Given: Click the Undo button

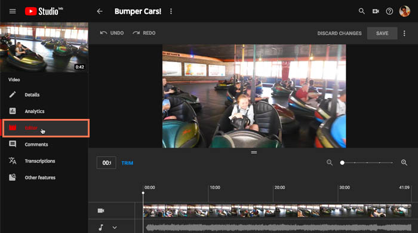Looking at the screenshot, I should click(112, 33).
